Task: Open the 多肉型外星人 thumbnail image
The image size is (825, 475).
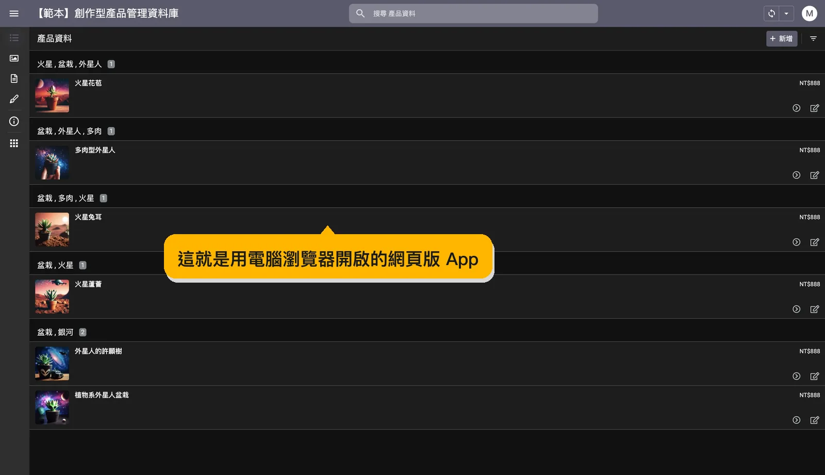Action: (52, 162)
